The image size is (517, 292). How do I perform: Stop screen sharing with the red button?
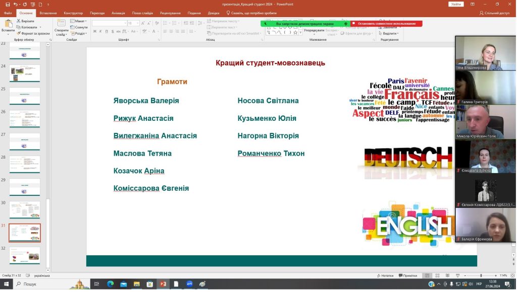coord(386,24)
